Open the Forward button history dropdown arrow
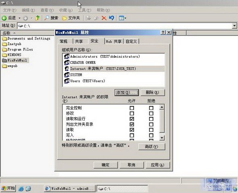The image size is (238, 193). [x=31, y=18]
